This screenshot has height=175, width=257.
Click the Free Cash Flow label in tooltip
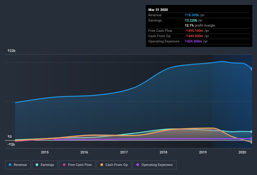pos(160,31)
